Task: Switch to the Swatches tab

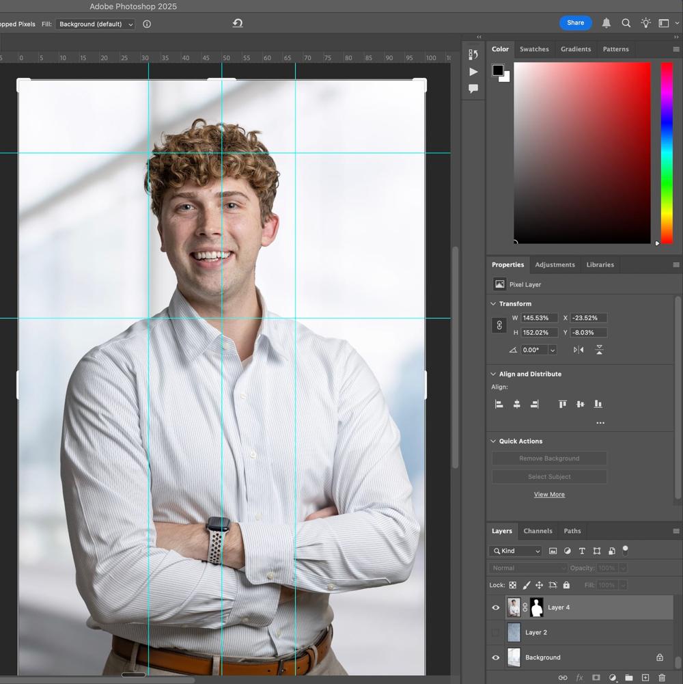Action: point(534,49)
